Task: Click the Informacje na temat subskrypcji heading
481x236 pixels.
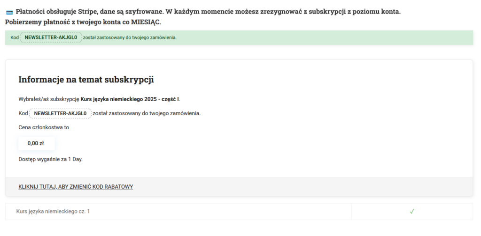Action: [x=86, y=80]
